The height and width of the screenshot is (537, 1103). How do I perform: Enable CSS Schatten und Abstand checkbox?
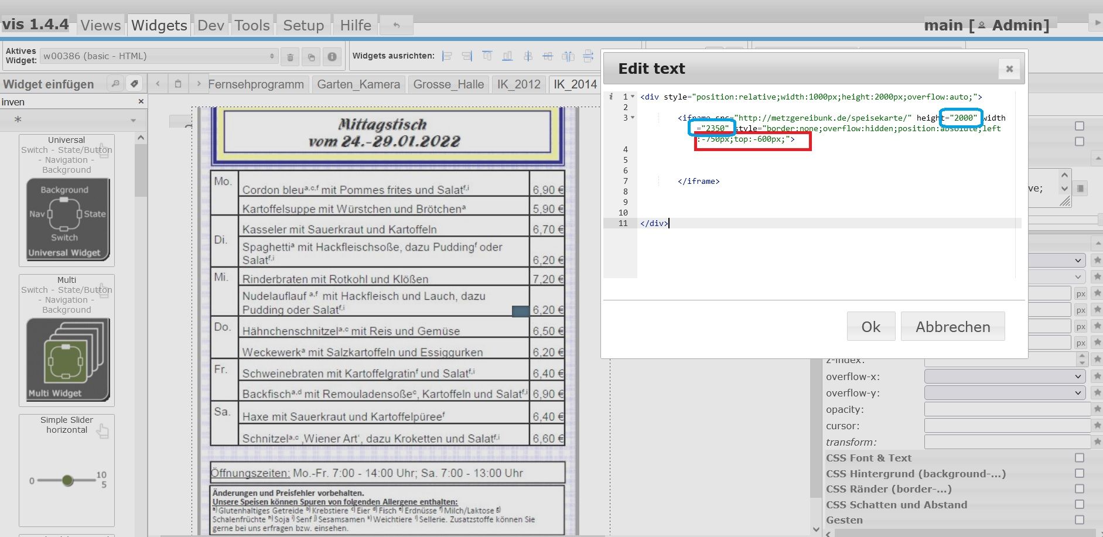[1080, 504]
